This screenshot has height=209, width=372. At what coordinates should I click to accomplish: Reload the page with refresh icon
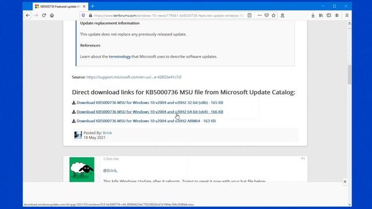[x=44, y=16]
